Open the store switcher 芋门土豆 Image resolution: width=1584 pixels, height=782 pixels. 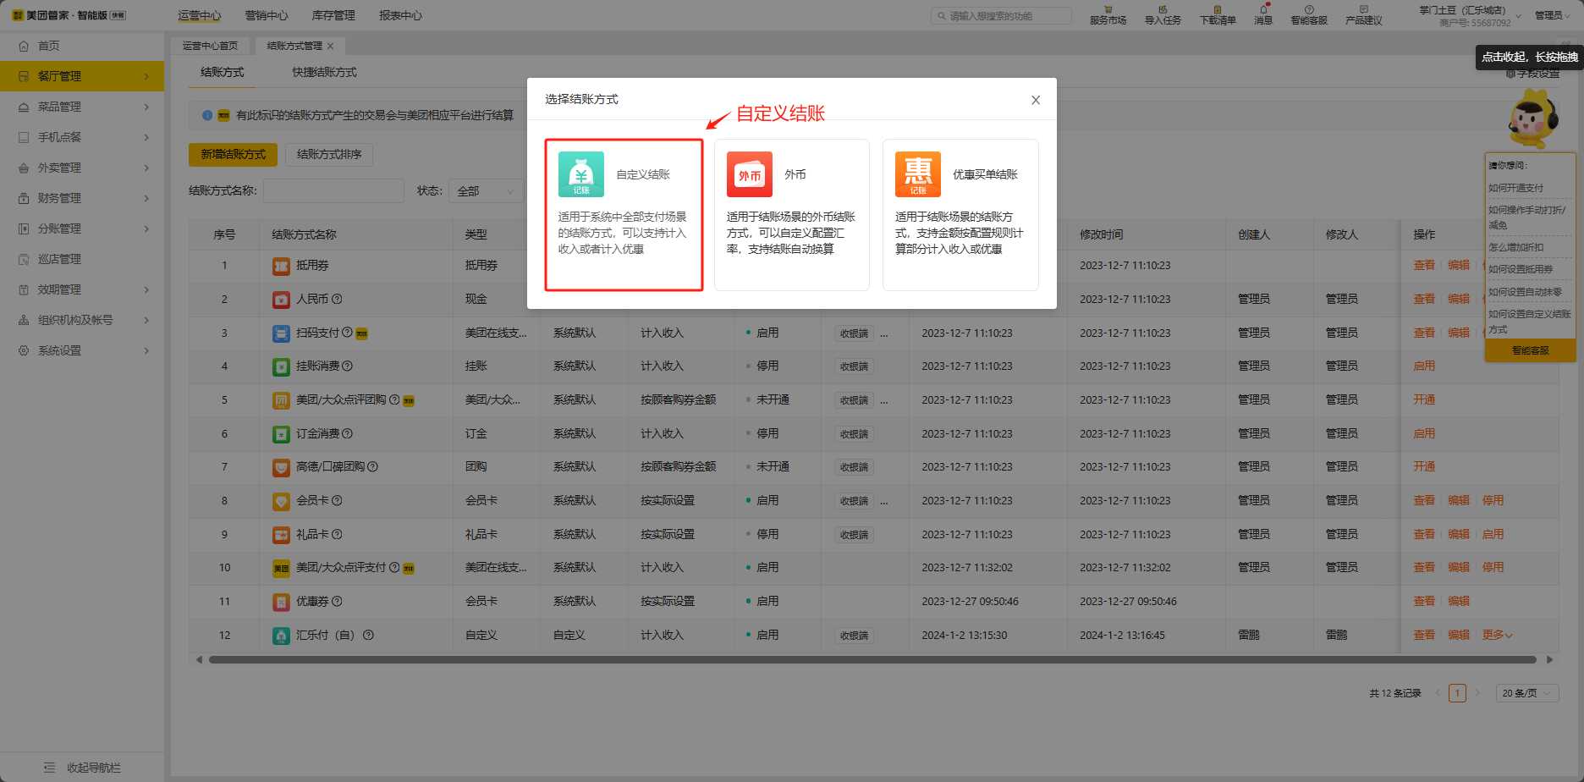[x=1468, y=15]
